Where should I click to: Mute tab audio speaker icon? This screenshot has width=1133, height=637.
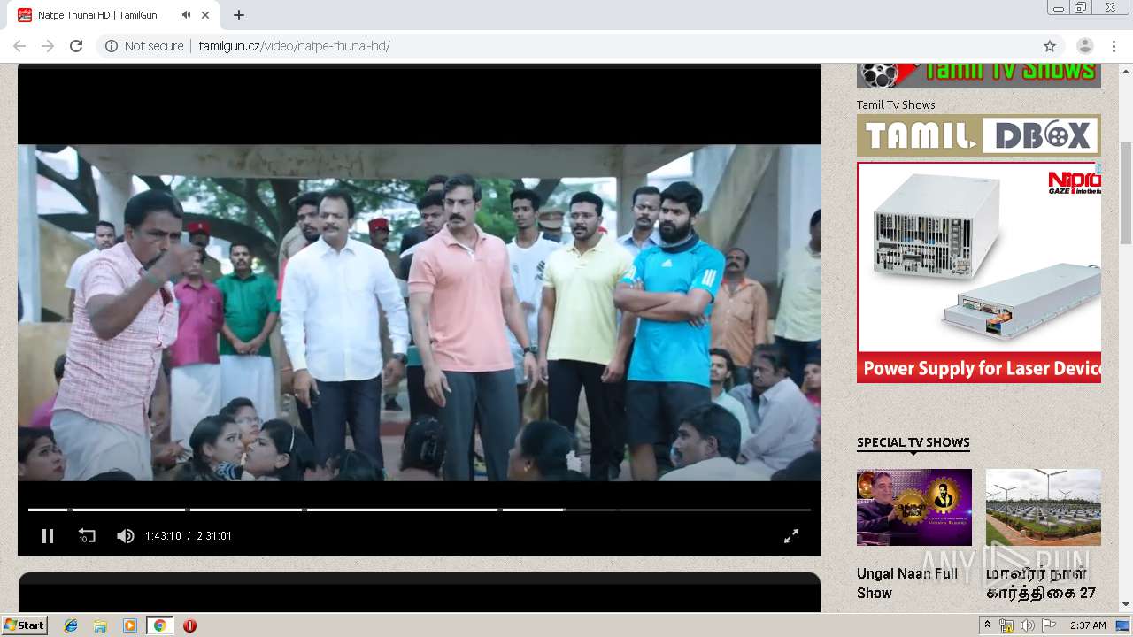click(186, 15)
